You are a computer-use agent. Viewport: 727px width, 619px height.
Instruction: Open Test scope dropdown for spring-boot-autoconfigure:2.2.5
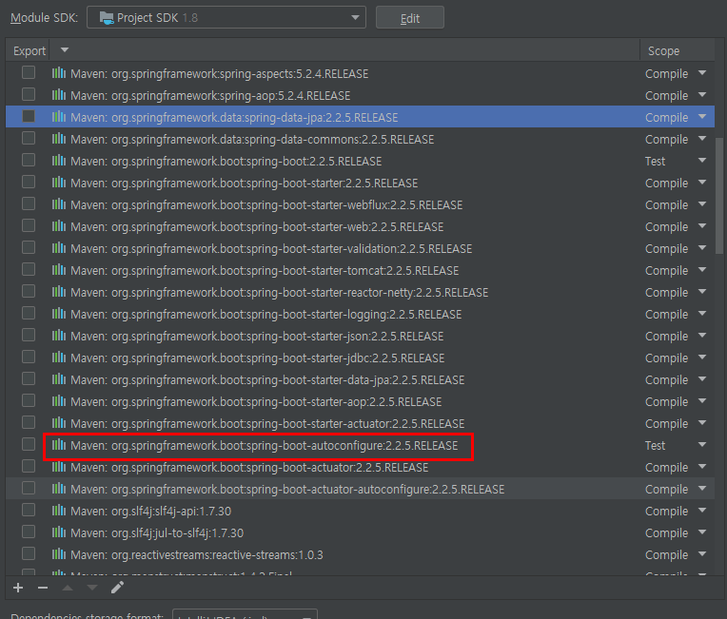coord(702,445)
